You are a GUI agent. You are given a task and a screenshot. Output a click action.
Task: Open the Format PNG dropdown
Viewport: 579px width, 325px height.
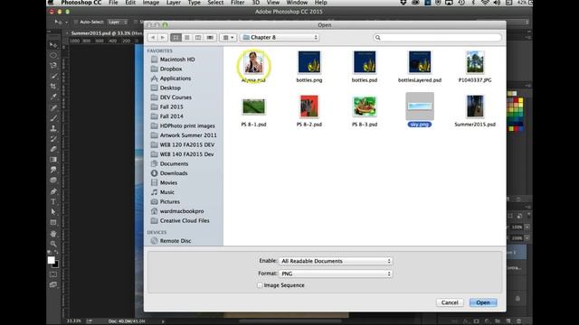click(x=336, y=274)
